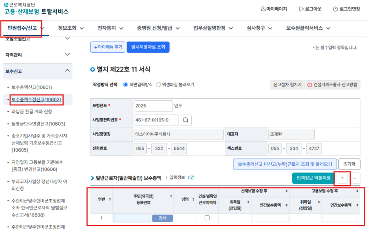Viewport: 367px width, 230px height.
Task: Open 과납금 환급 계좌 신청 item
Action: 32,111
